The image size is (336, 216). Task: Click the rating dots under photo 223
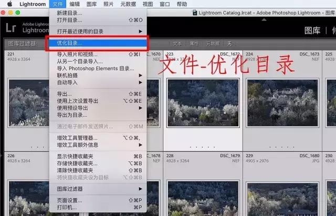pyautogui.click(x=203, y=147)
